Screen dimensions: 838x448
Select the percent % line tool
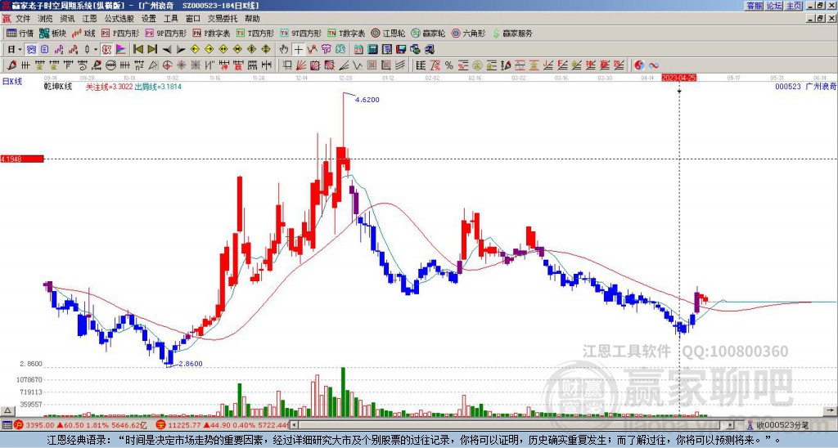coord(449,65)
